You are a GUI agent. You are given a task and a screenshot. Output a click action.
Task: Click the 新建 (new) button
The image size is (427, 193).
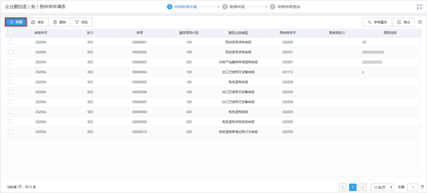[16, 22]
